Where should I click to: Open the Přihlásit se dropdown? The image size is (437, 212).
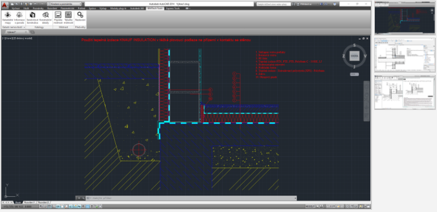point(307,4)
